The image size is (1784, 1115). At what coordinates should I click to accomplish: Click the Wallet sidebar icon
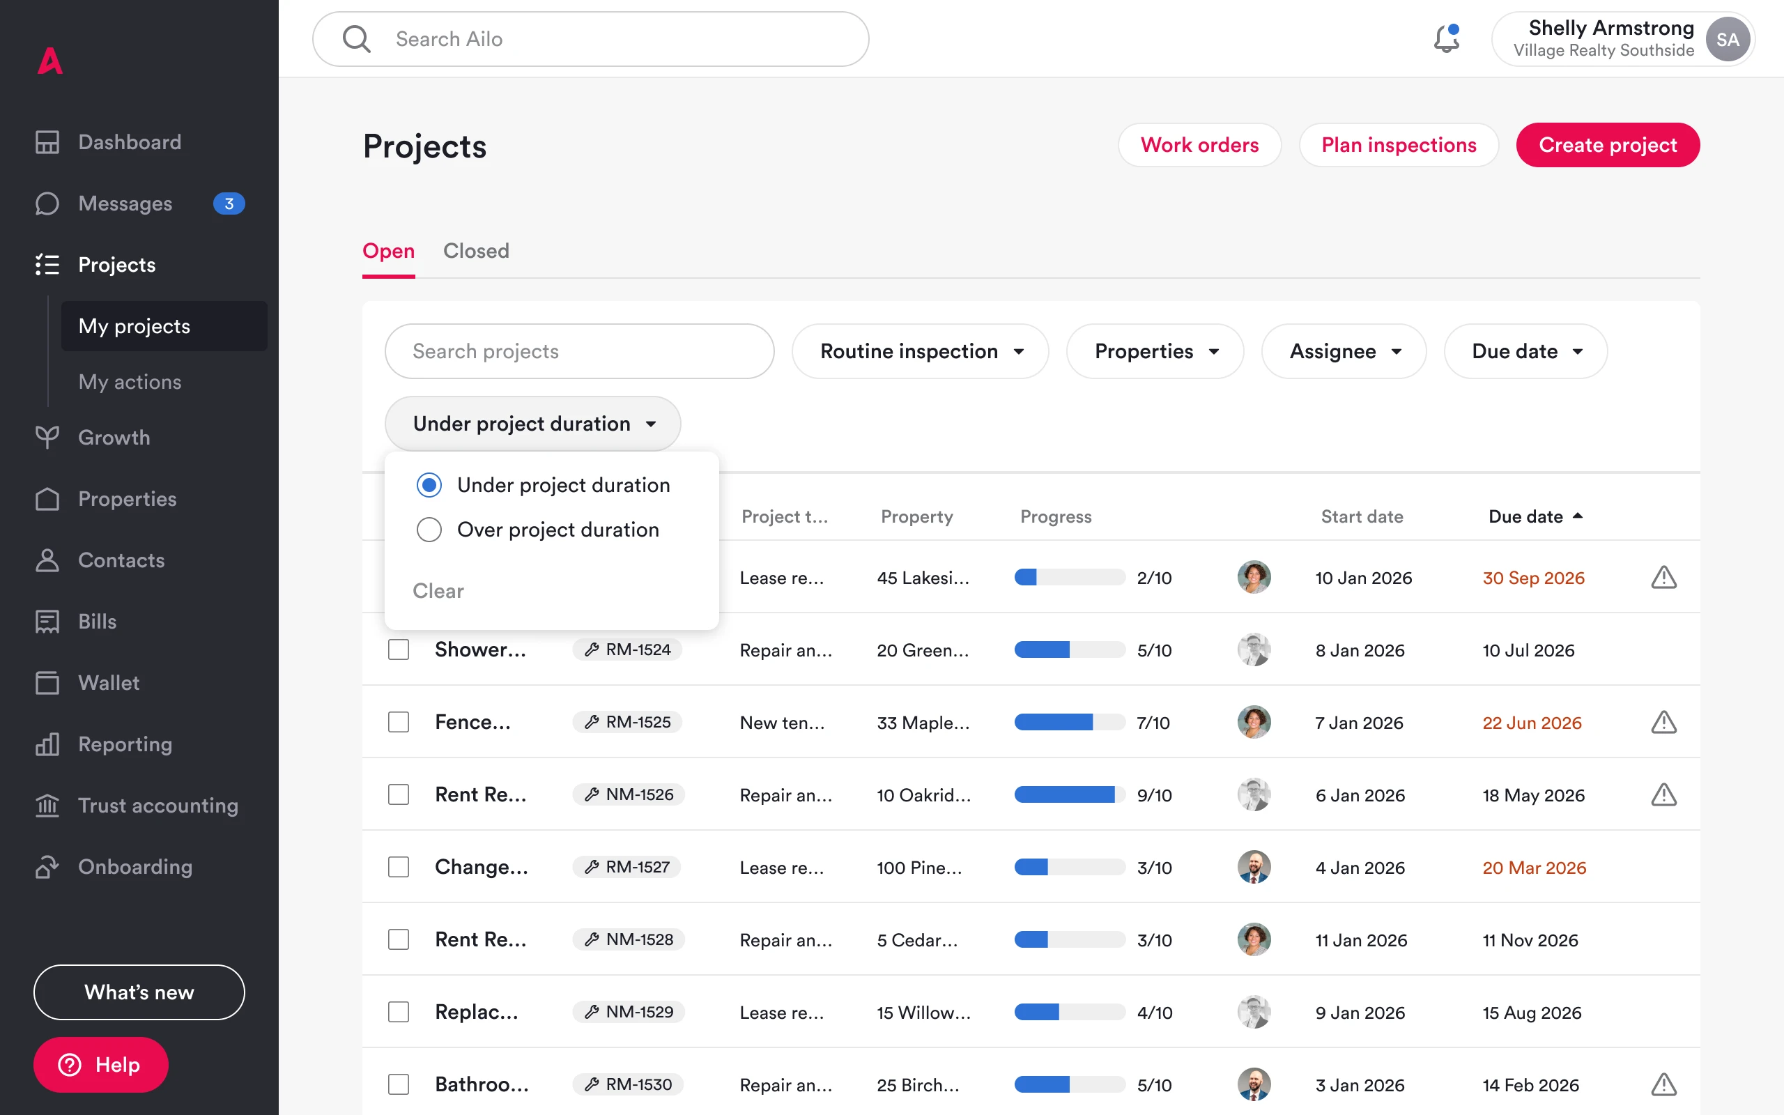(x=47, y=682)
